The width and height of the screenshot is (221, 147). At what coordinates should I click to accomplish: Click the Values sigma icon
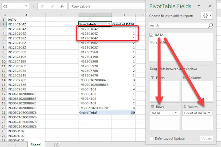point(185,107)
